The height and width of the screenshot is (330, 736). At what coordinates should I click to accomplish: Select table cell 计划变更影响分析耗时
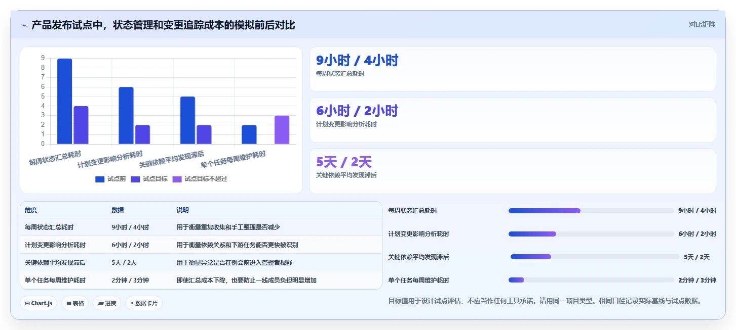click(55, 245)
